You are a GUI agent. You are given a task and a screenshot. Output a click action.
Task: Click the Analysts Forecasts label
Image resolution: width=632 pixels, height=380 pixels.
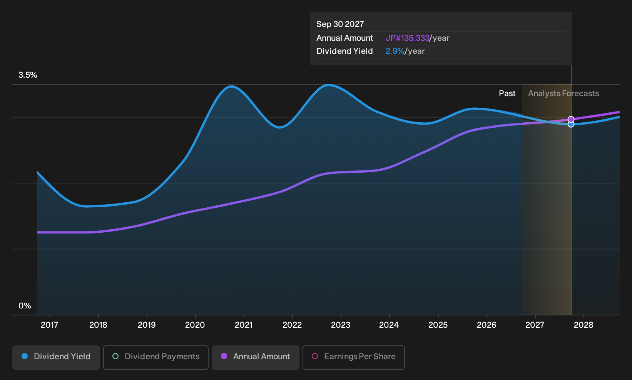(563, 93)
